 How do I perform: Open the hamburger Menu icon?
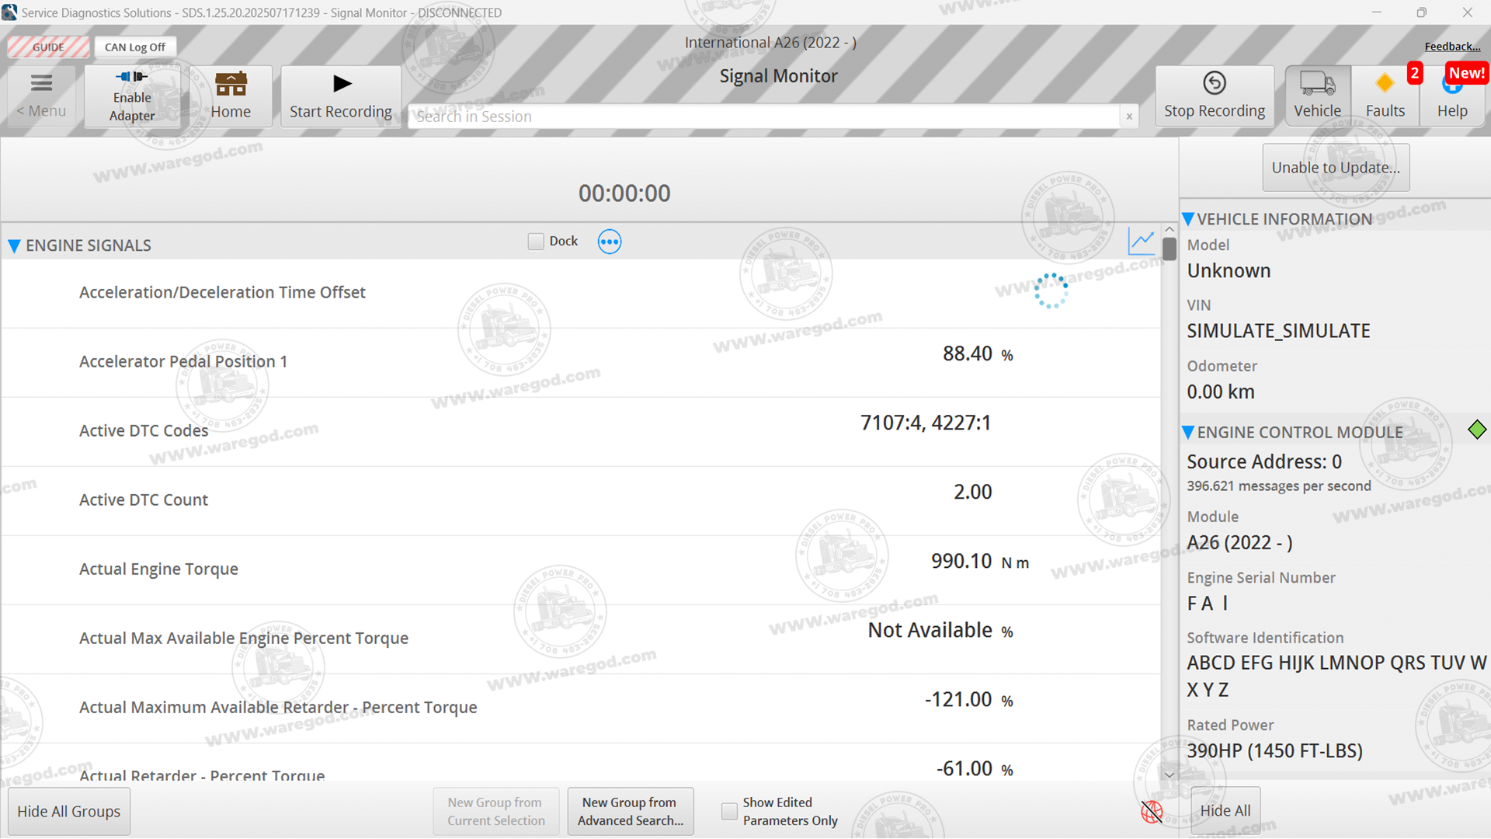[41, 83]
